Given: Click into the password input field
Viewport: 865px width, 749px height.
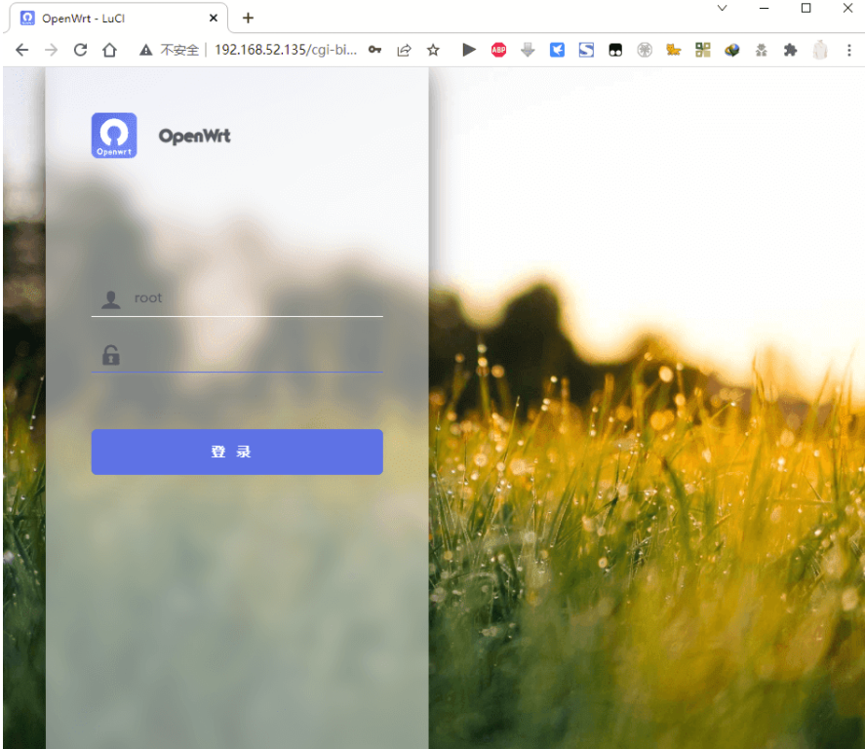Looking at the screenshot, I should (254, 355).
